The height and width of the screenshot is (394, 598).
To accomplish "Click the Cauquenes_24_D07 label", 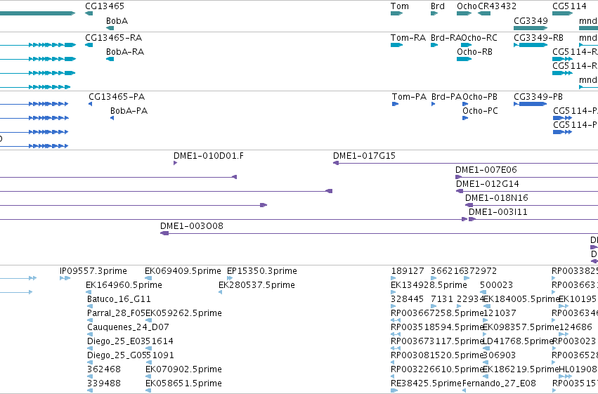I will 128,328.
